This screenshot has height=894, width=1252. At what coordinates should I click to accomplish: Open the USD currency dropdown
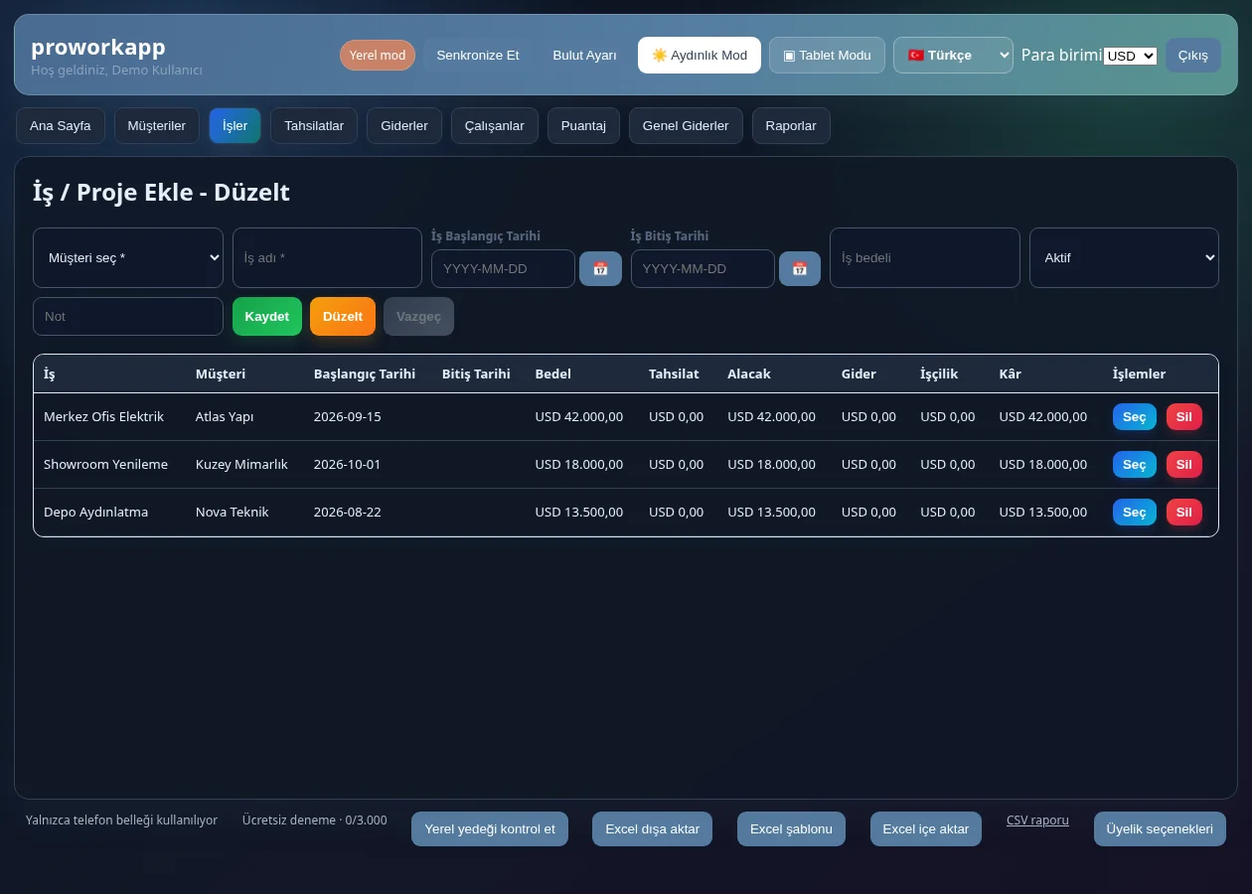(x=1131, y=56)
